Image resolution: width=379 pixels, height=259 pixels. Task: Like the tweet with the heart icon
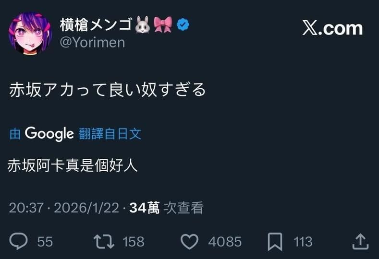point(190,241)
